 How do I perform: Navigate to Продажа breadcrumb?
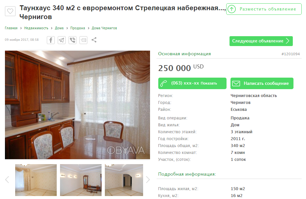(78, 28)
